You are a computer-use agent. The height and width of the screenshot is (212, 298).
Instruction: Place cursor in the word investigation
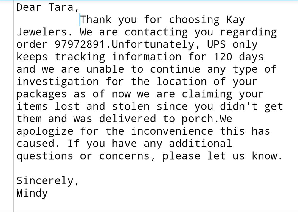pos(57,82)
